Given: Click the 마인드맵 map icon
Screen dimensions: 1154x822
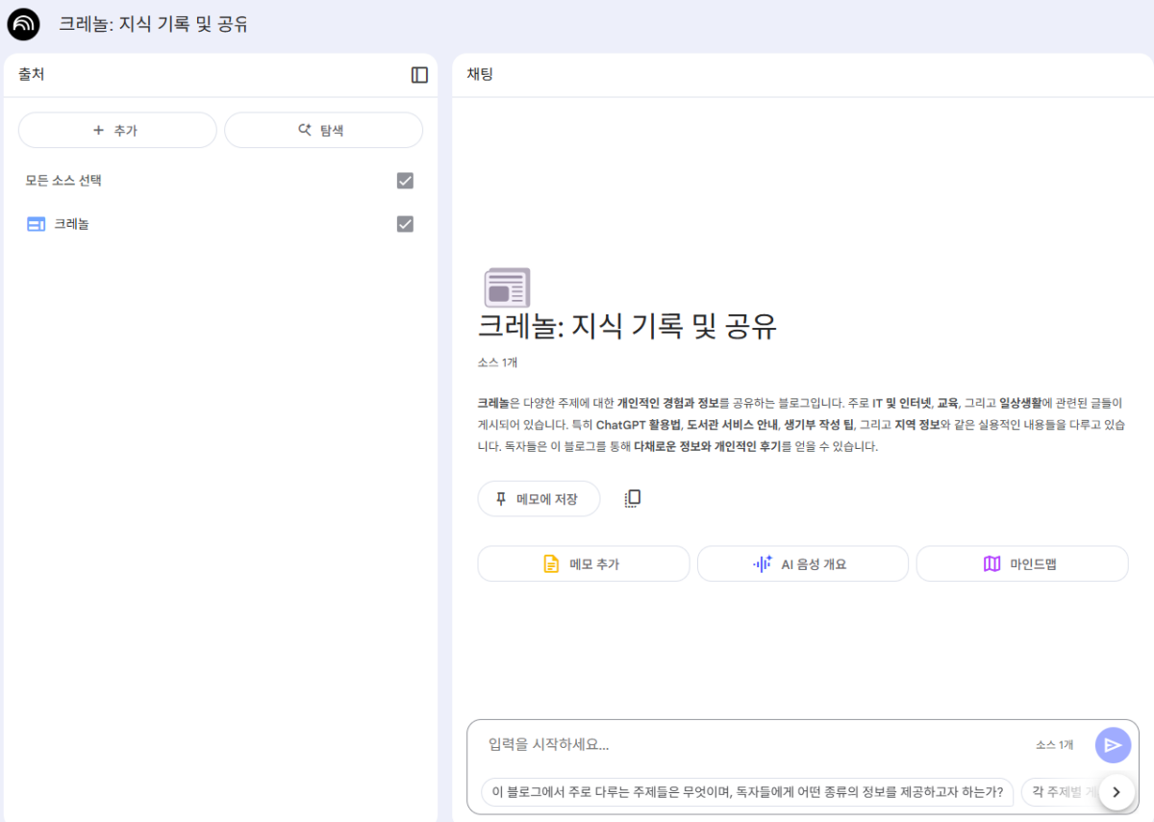Looking at the screenshot, I should tap(991, 563).
